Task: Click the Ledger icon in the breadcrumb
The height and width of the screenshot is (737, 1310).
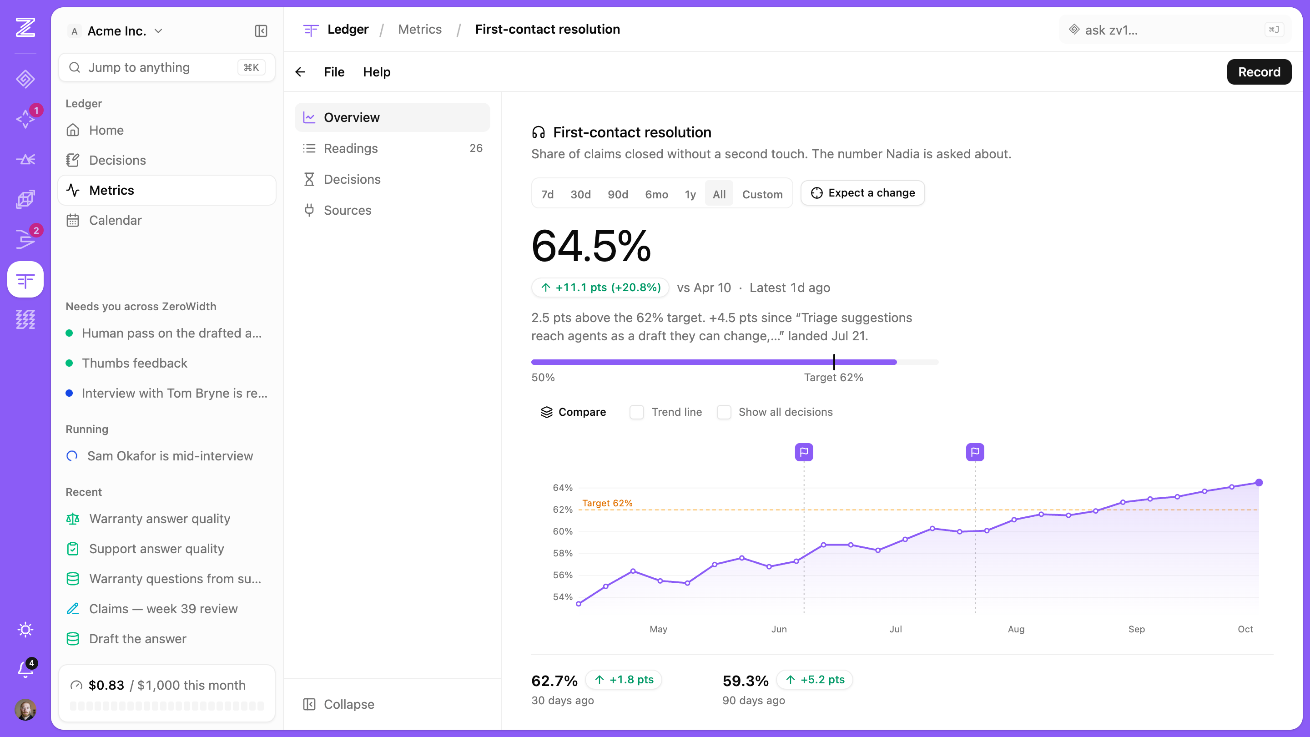Action: [311, 30]
